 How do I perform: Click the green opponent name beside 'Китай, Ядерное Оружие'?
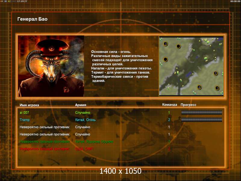point(45,141)
